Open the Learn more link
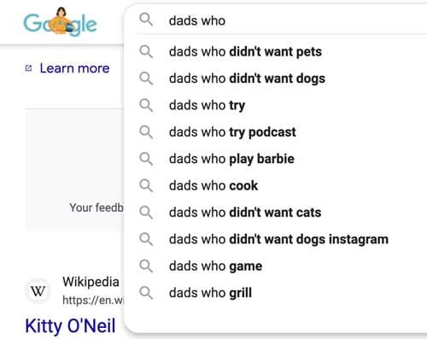 (74, 68)
